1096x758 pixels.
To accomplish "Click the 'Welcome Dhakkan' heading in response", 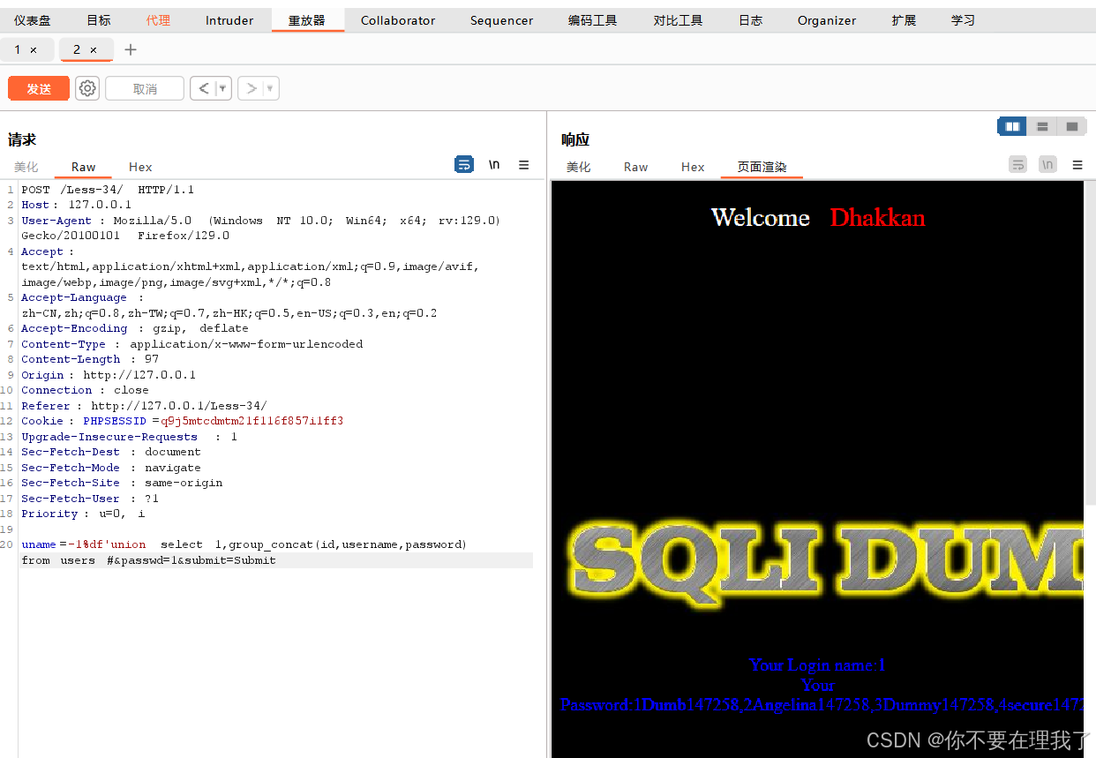I will pos(818,217).
